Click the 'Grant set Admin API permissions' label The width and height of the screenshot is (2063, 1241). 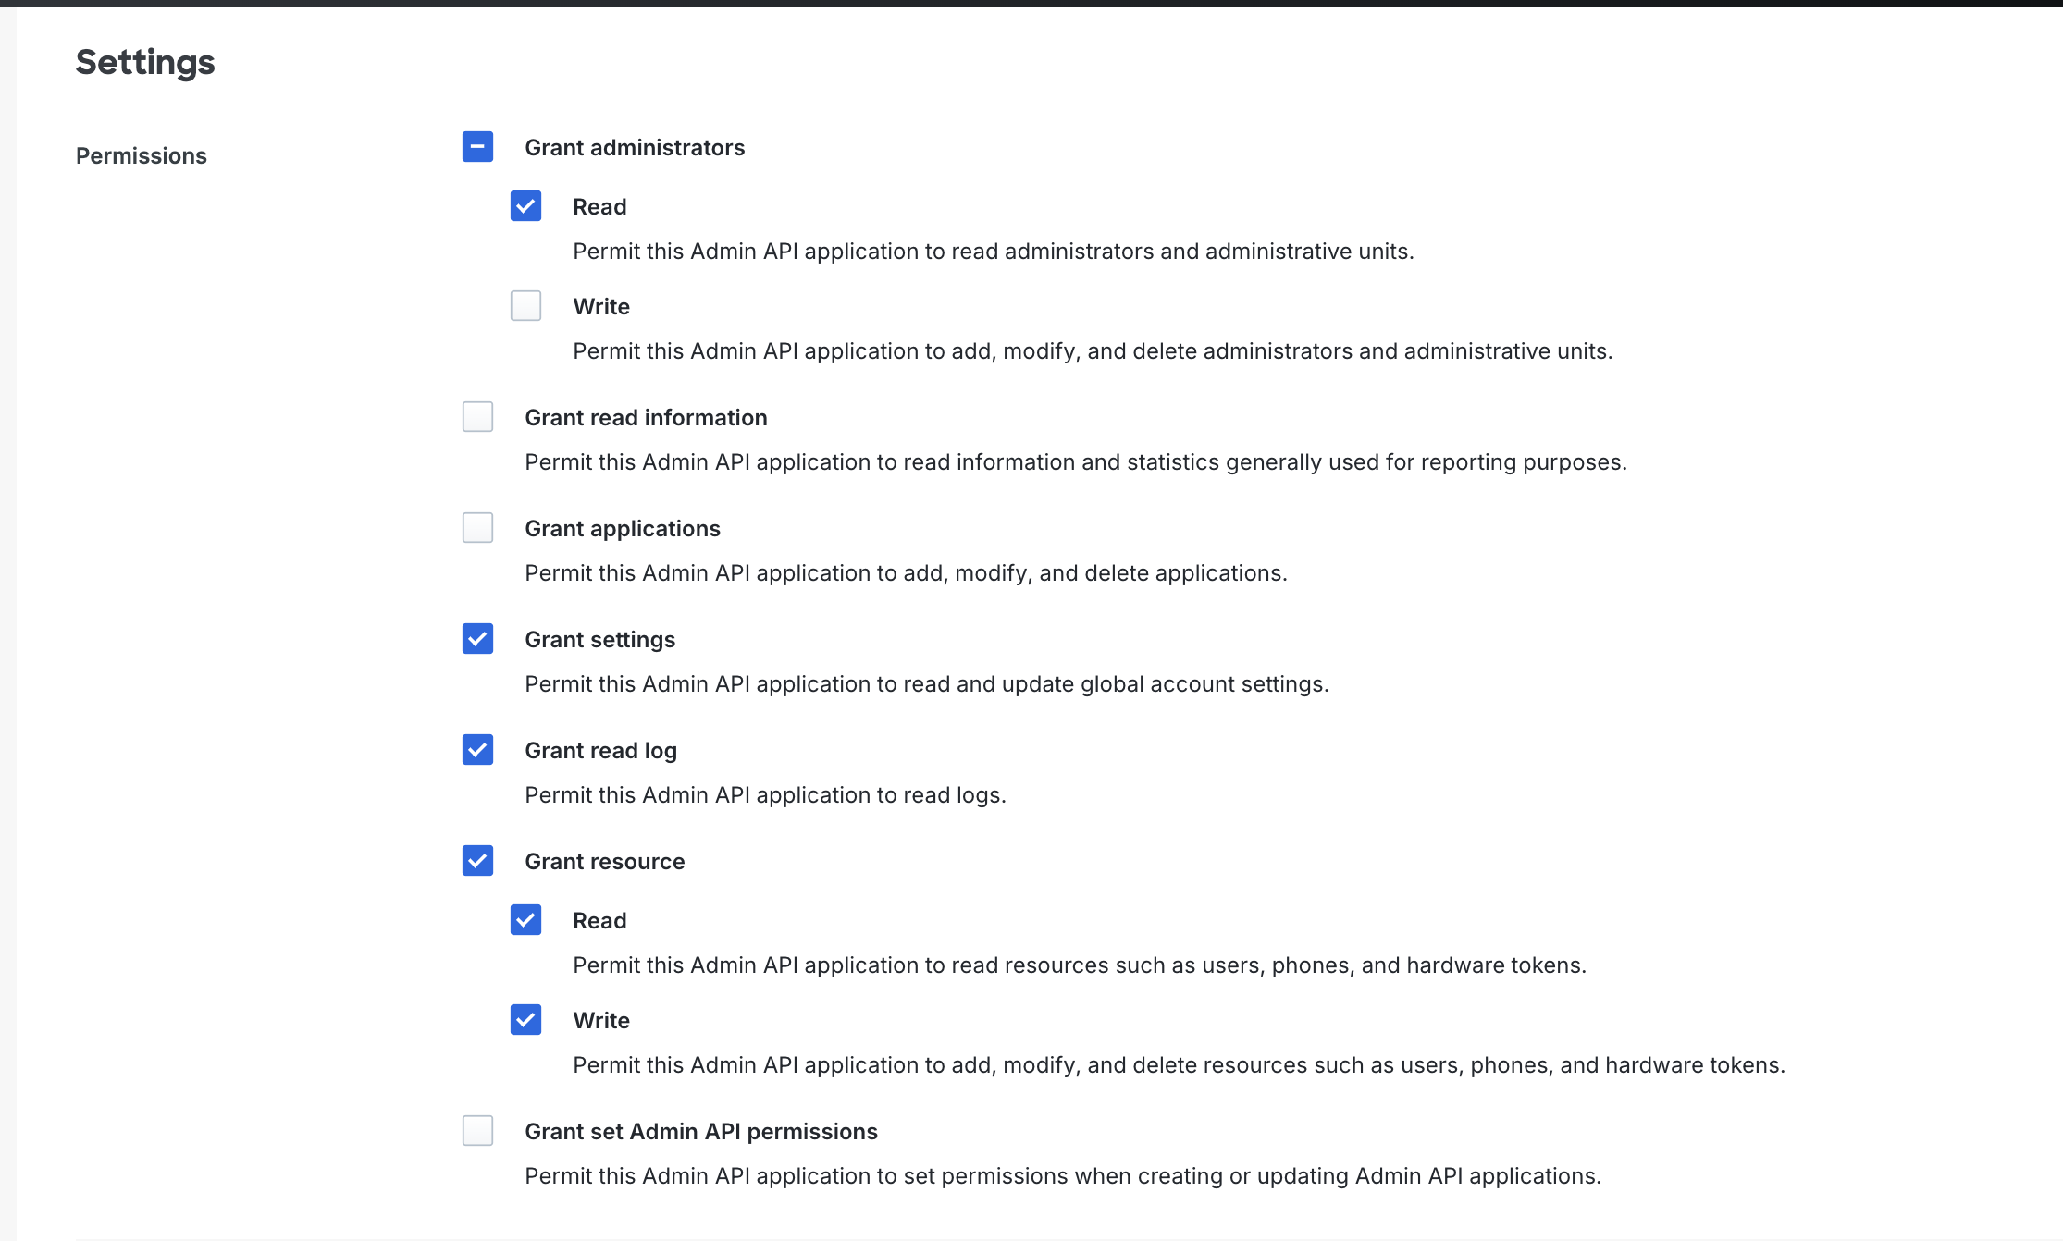coord(701,1132)
